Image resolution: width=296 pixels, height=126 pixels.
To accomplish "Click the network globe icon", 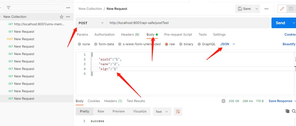I will 223,101.
